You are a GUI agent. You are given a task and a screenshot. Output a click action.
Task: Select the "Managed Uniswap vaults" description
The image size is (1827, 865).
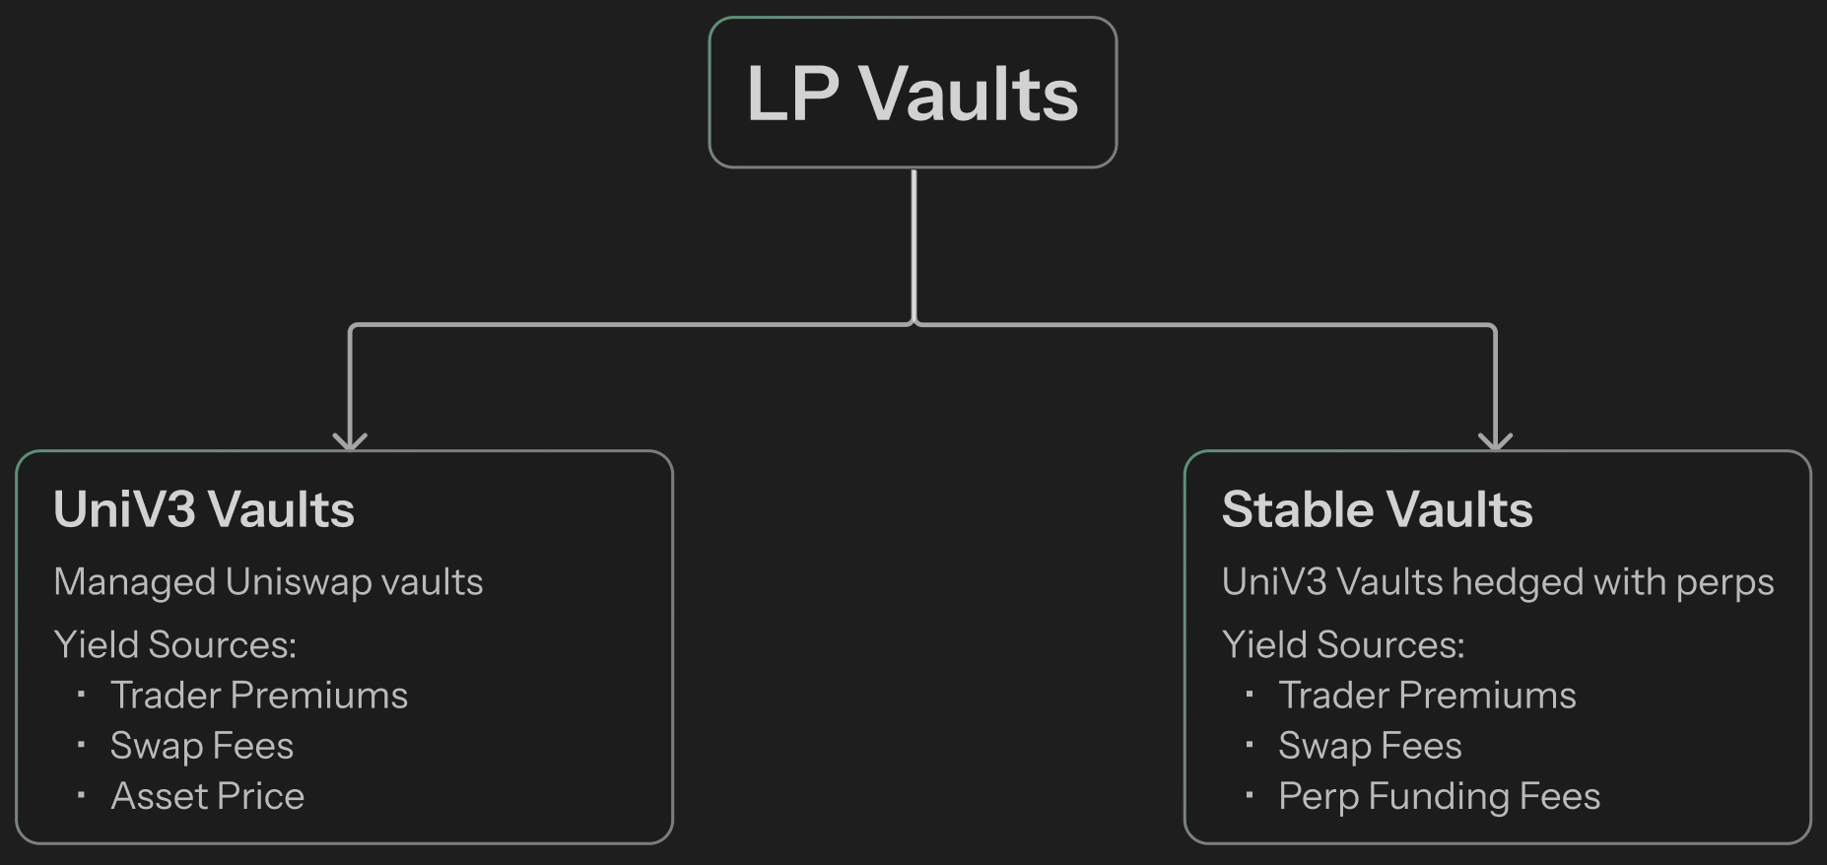click(x=268, y=582)
